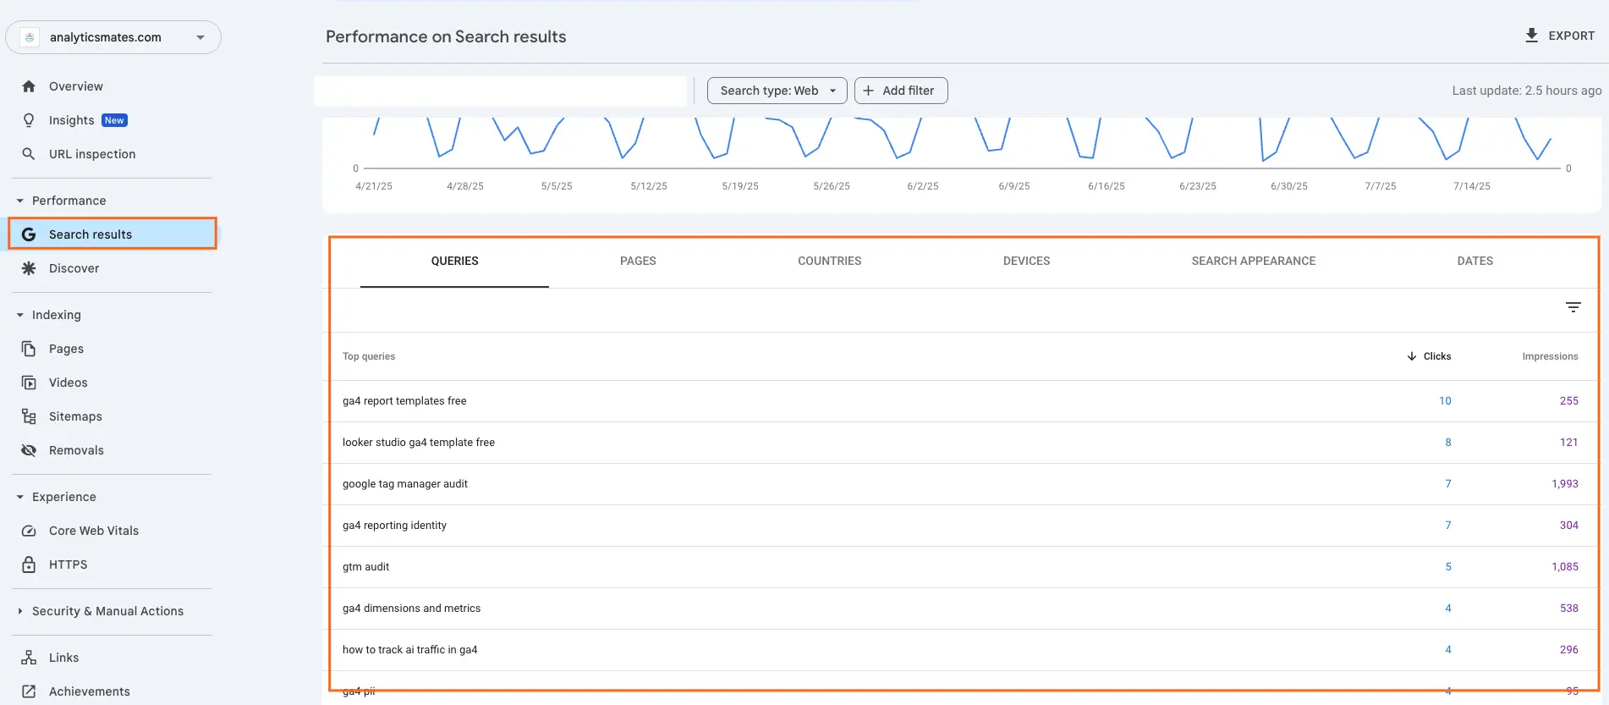The height and width of the screenshot is (705, 1609).
Task: Click the URL inspection magnifier icon
Action: [29, 154]
